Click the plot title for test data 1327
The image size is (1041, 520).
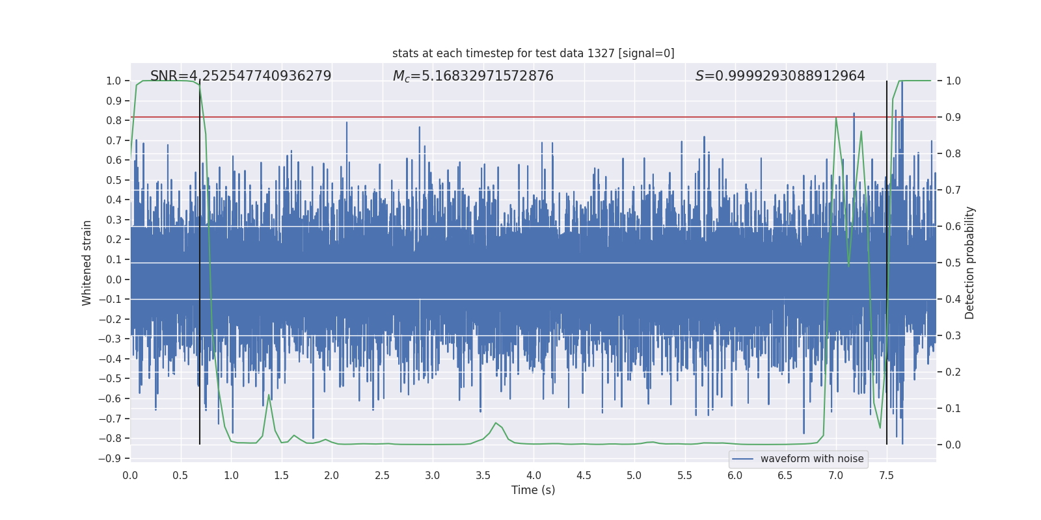[533, 53]
